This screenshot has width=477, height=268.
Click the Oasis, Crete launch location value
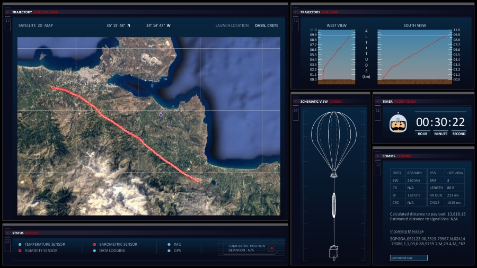point(267,25)
